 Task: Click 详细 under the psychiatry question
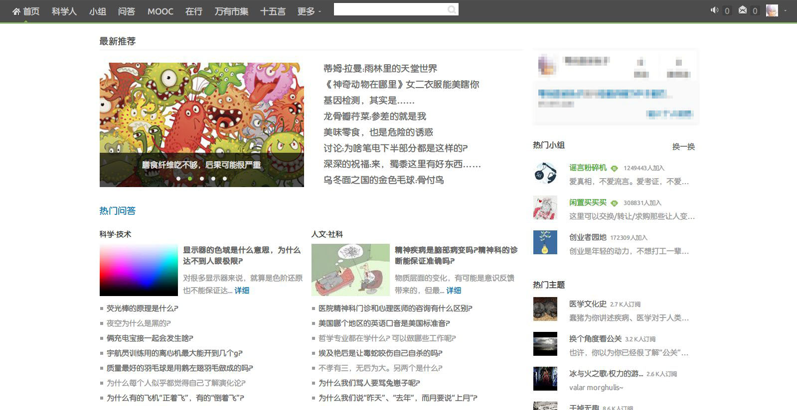click(x=454, y=291)
